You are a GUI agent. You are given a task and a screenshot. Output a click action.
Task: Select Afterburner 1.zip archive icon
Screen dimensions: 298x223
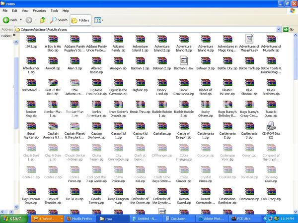[x=31, y=61]
